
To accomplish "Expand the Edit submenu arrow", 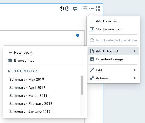I will tap(135, 70).
